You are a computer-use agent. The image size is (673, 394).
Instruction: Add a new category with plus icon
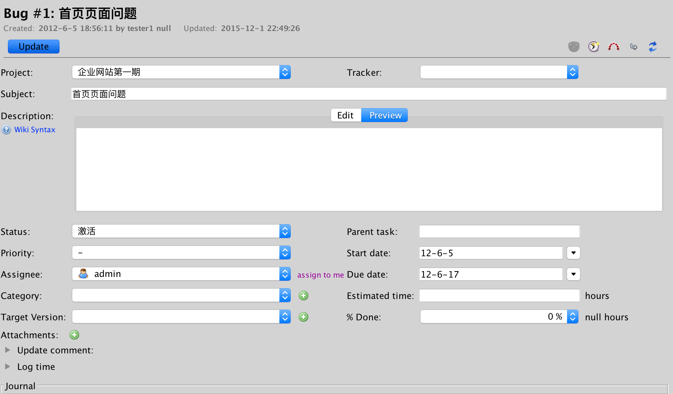[303, 295]
